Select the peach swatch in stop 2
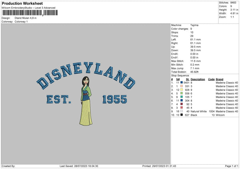This screenshot has width=240, height=169. [x=182, y=86]
